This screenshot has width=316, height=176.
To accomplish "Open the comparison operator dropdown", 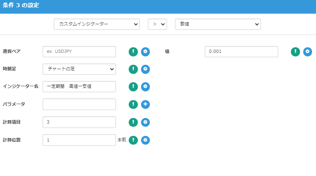I will [x=157, y=24].
